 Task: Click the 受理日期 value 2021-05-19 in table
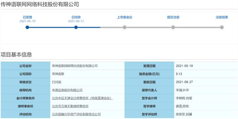point(184,66)
